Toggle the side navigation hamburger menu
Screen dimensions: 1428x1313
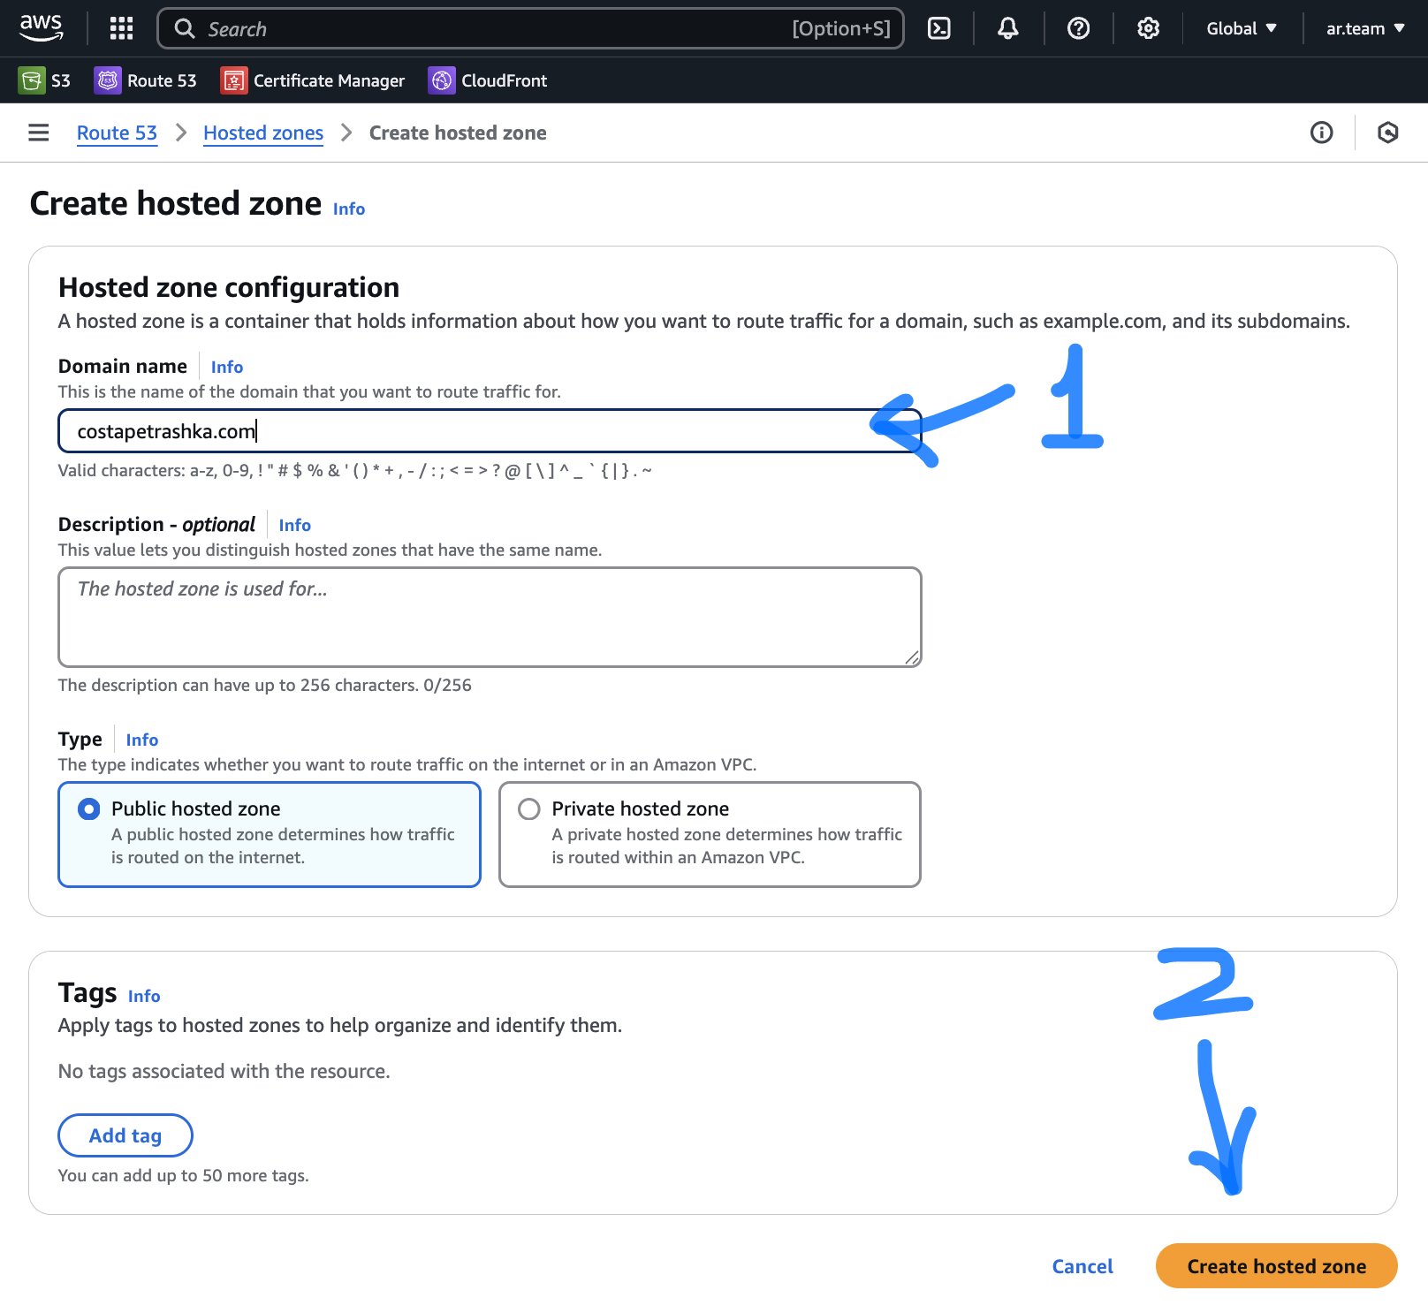(x=39, y=133)
